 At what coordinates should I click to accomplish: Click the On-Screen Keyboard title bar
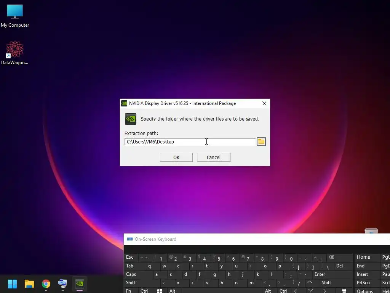tap(257, 239)
